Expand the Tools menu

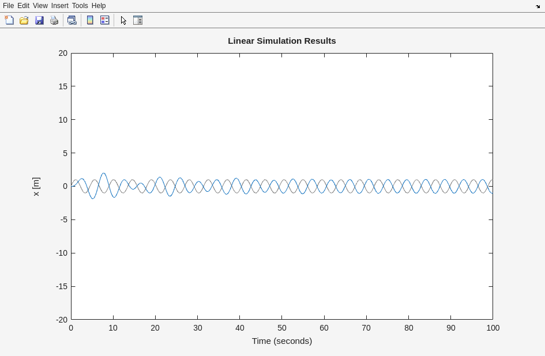pos(80,6)
